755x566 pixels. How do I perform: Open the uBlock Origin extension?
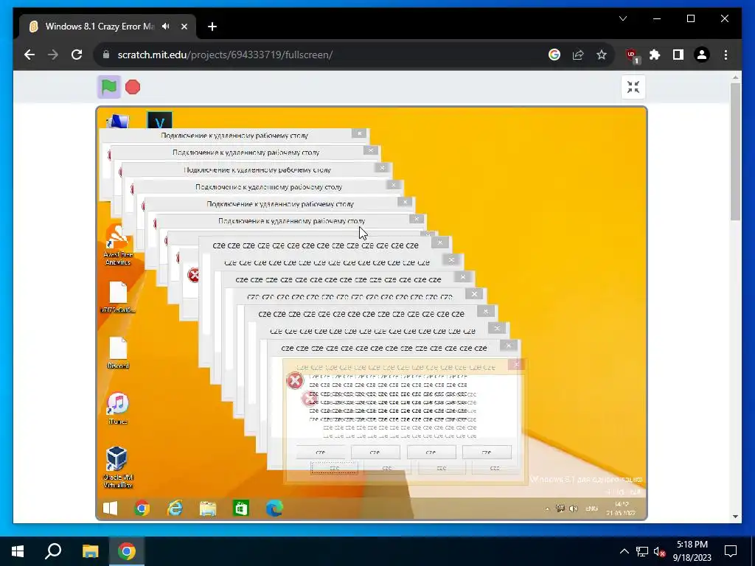pos(632,56)
